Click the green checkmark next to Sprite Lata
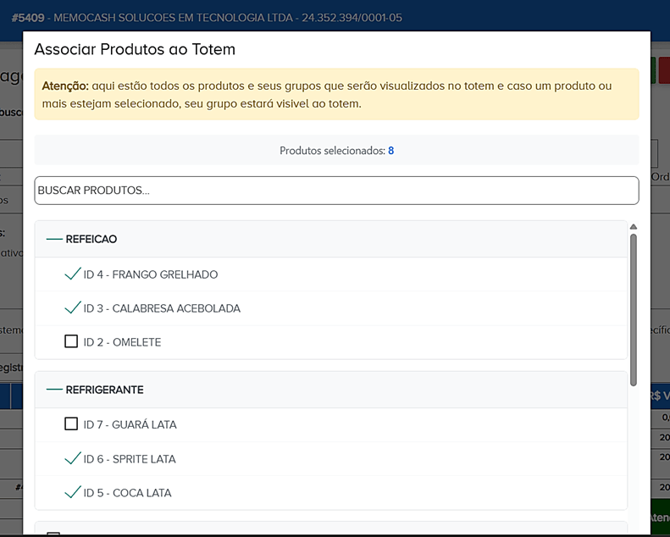 (72, 459)
